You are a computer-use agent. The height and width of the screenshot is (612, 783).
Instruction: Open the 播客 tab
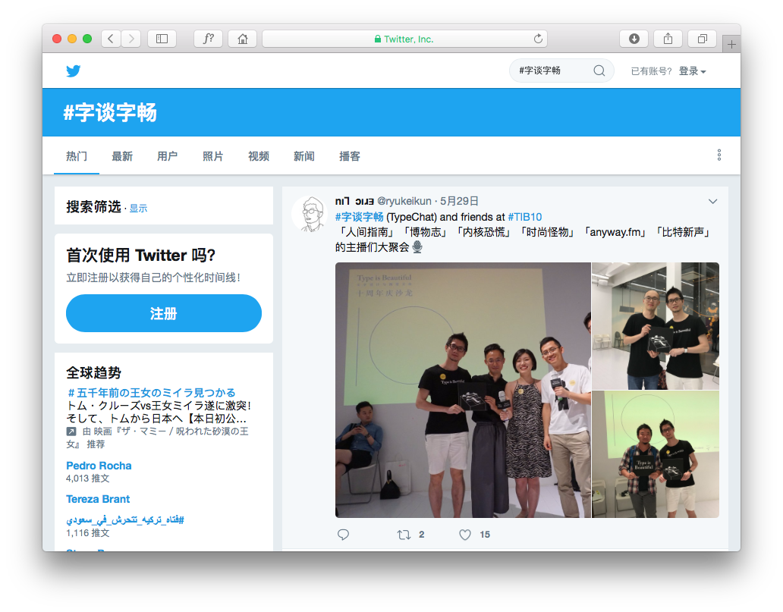[x=350, y=156]
